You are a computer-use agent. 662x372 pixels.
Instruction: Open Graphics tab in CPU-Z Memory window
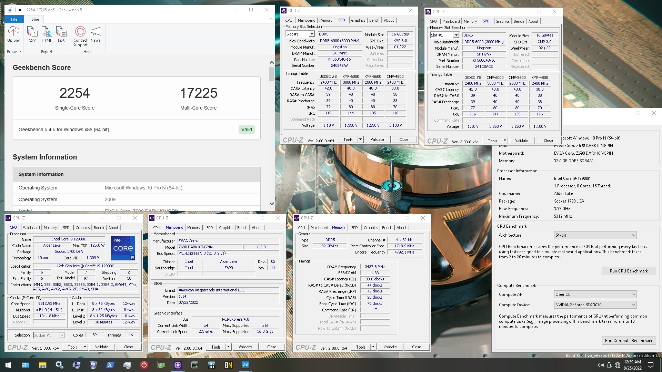click(x=371, y=228)
